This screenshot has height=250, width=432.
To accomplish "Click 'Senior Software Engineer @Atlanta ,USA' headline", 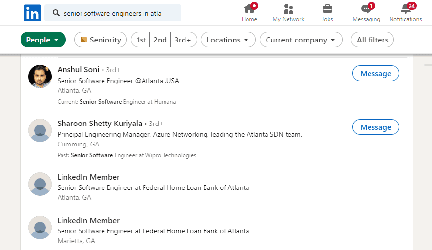I will point(118,81).
